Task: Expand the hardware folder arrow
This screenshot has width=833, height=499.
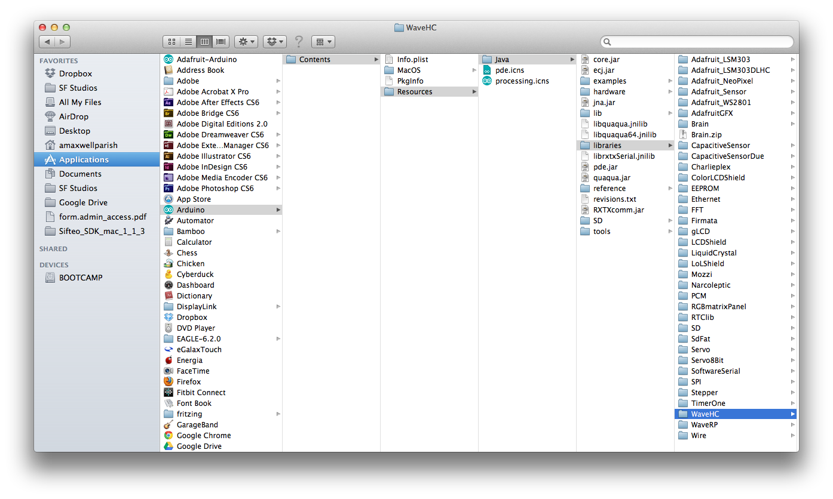Action: point(670,91)
